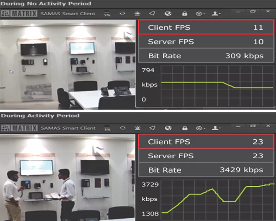Open the globe network icon in the No Activity window

[168, 13]
